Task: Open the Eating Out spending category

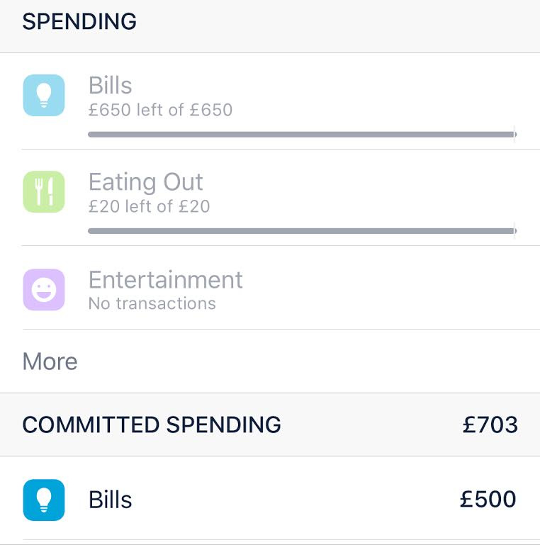Action: (145, 182)
